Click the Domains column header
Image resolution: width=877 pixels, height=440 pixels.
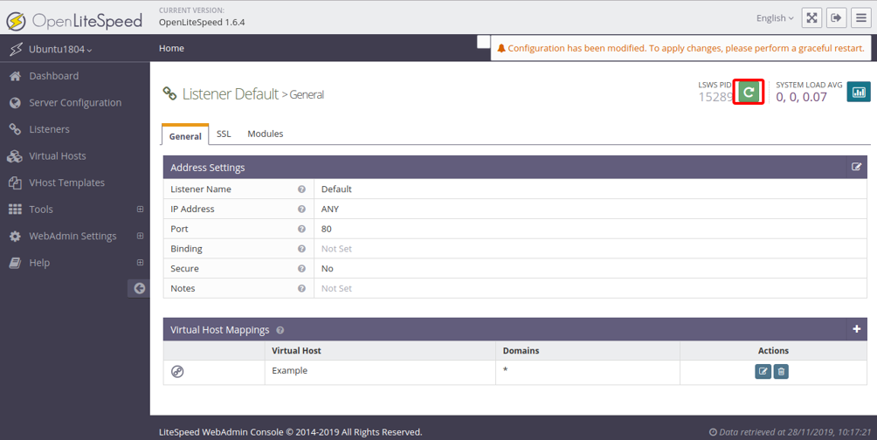(521, 351)
